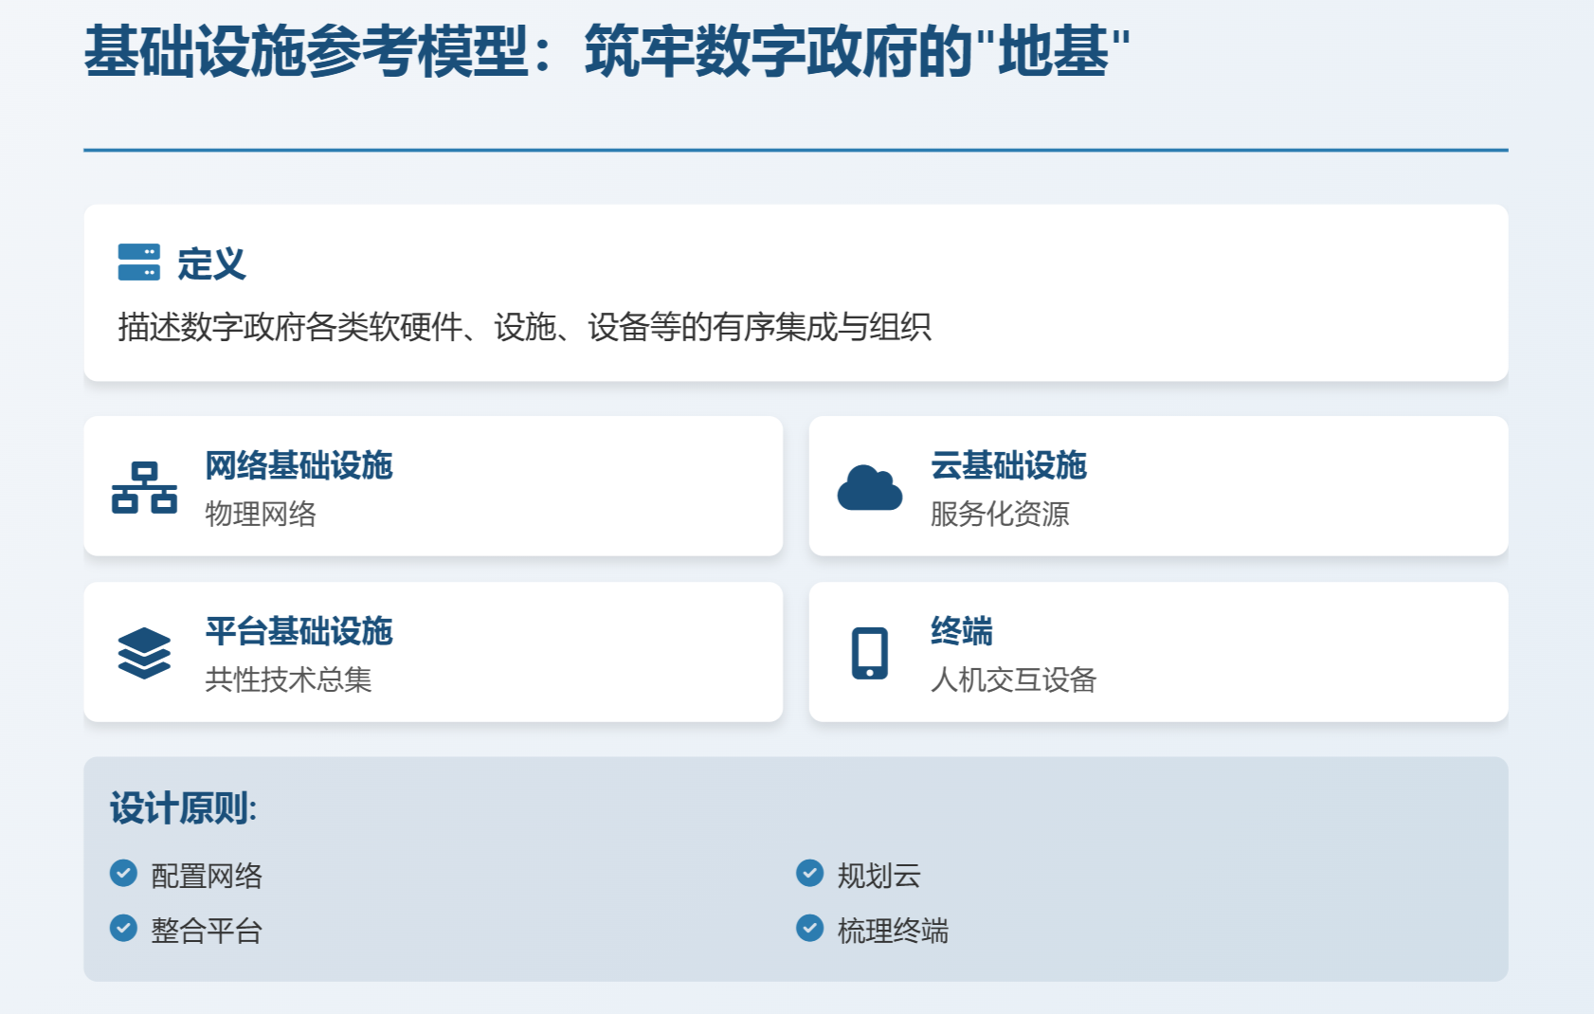Screen dimensions: 1594x1014
Task: Click the 服务化资源 subtitle text
Action: [x=1000, y=514]
